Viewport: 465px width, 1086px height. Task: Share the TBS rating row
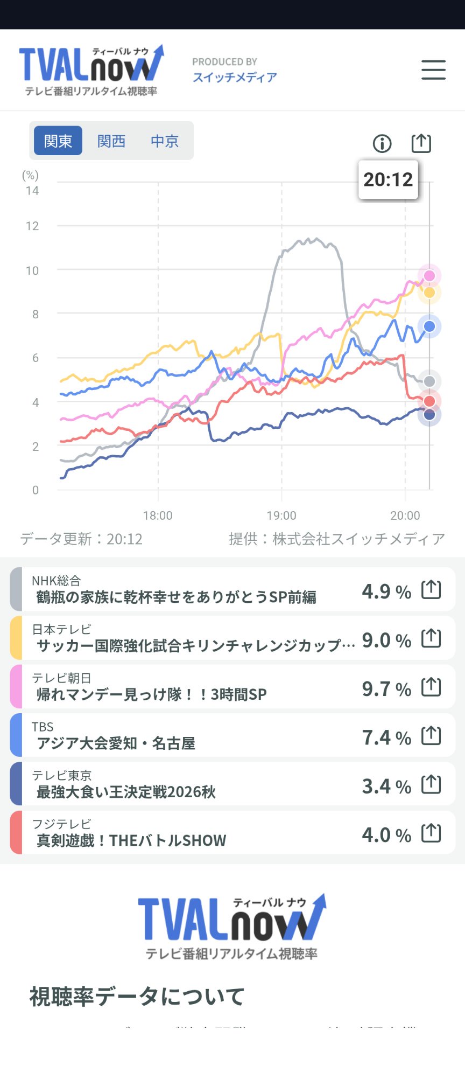tap(431, 735)
